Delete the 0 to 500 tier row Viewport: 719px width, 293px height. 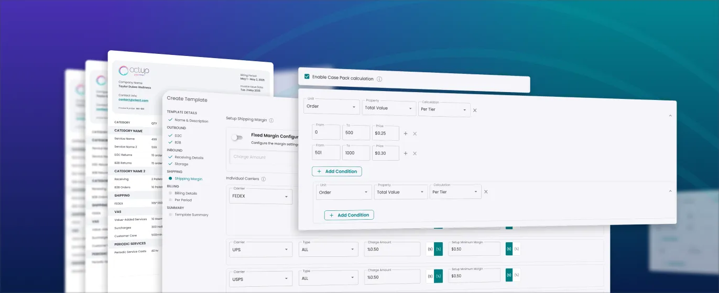[415, 134]
